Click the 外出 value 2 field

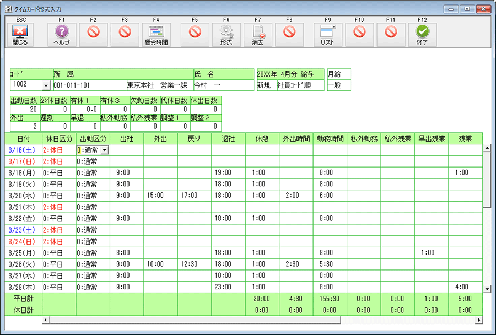pyautogui.click(x=24, y=127)
